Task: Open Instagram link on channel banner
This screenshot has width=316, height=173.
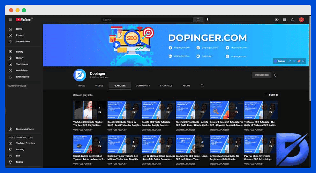Action: point(299,61)
